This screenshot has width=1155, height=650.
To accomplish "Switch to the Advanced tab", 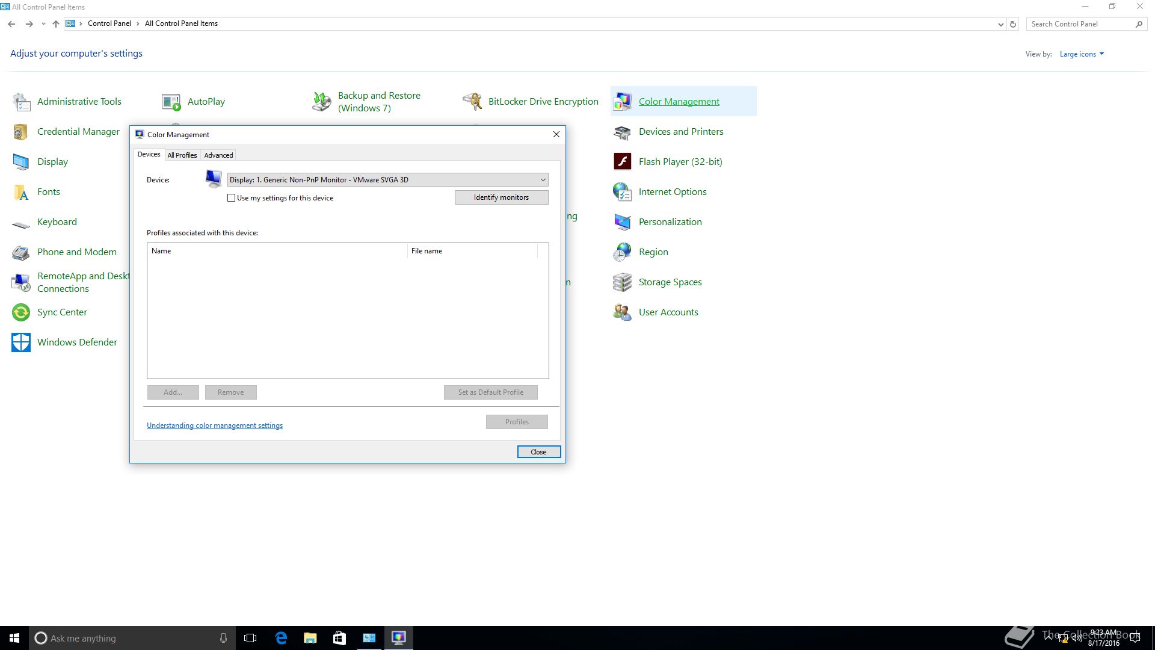I will coord(218,155).
